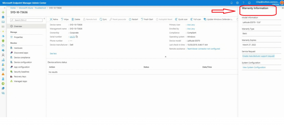Screen dimensions: 284x125
Task: Collapse essentials with the up caret
Action: coord(166,57)
